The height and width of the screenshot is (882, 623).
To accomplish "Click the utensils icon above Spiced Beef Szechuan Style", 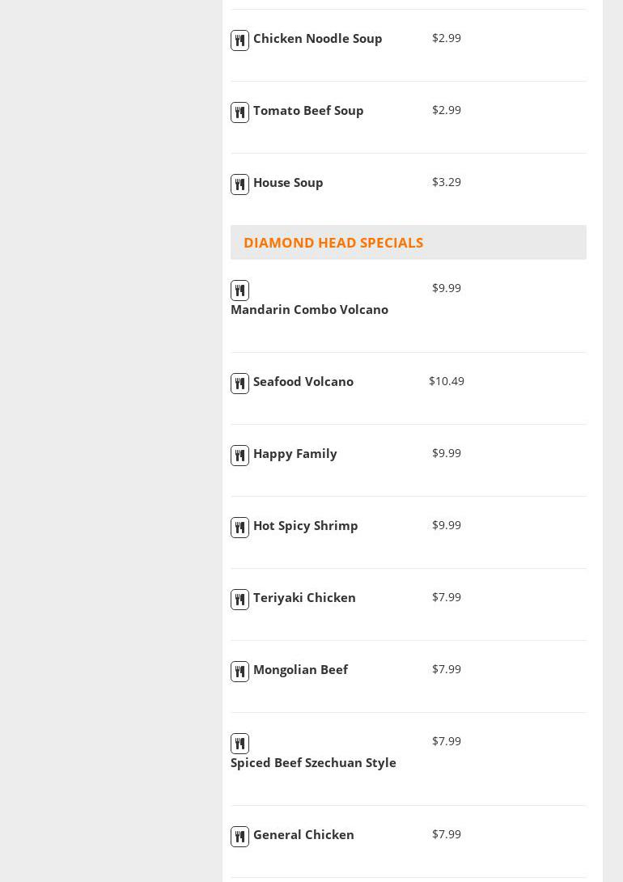I will (239, 744).
